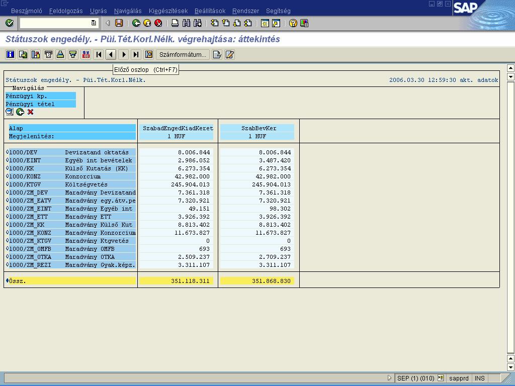This screenshot has height=386, width=515.
Task: Expand the 1000/ZM_OTKA row
Action: 7,257
